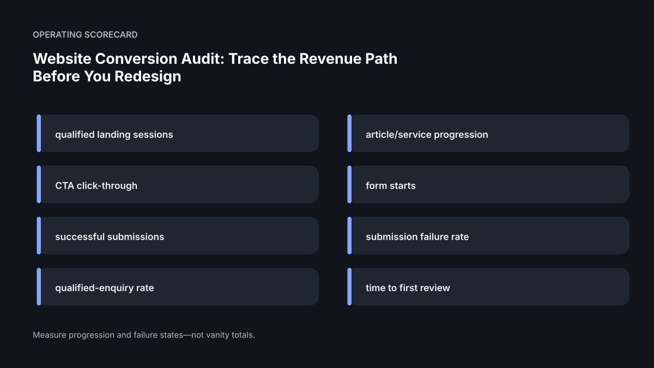Select the 'qualified landing sessions' card
The width and height of the screenshot is (654, 368).
click(178, 134)
